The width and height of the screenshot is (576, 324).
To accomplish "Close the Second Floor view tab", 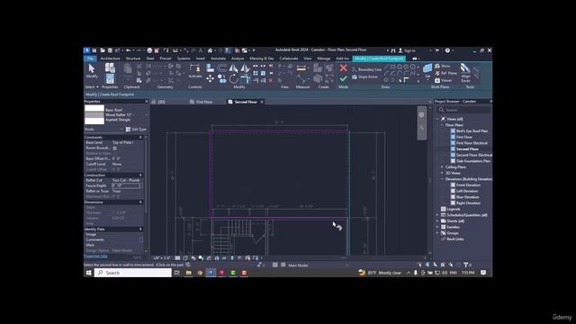I will (262, 102).
